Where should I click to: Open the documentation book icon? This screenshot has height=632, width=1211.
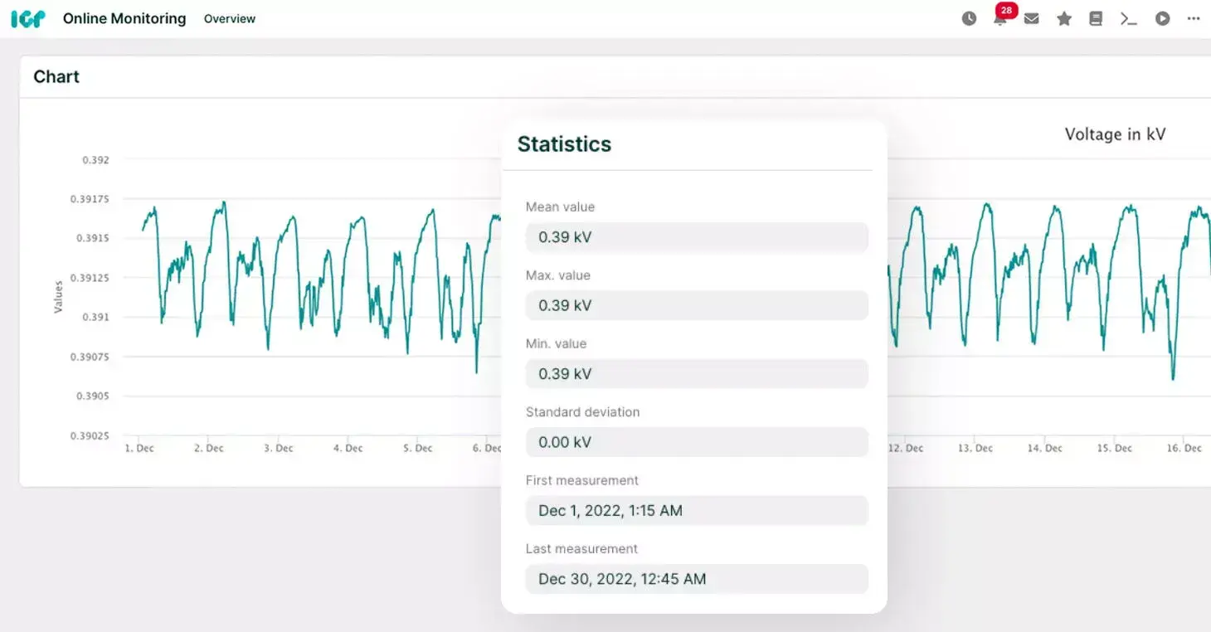(1096, 18)
